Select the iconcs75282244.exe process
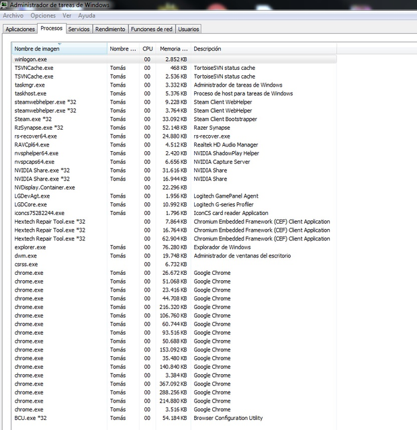This screenshot has width=417, height=430. [175, 213]
